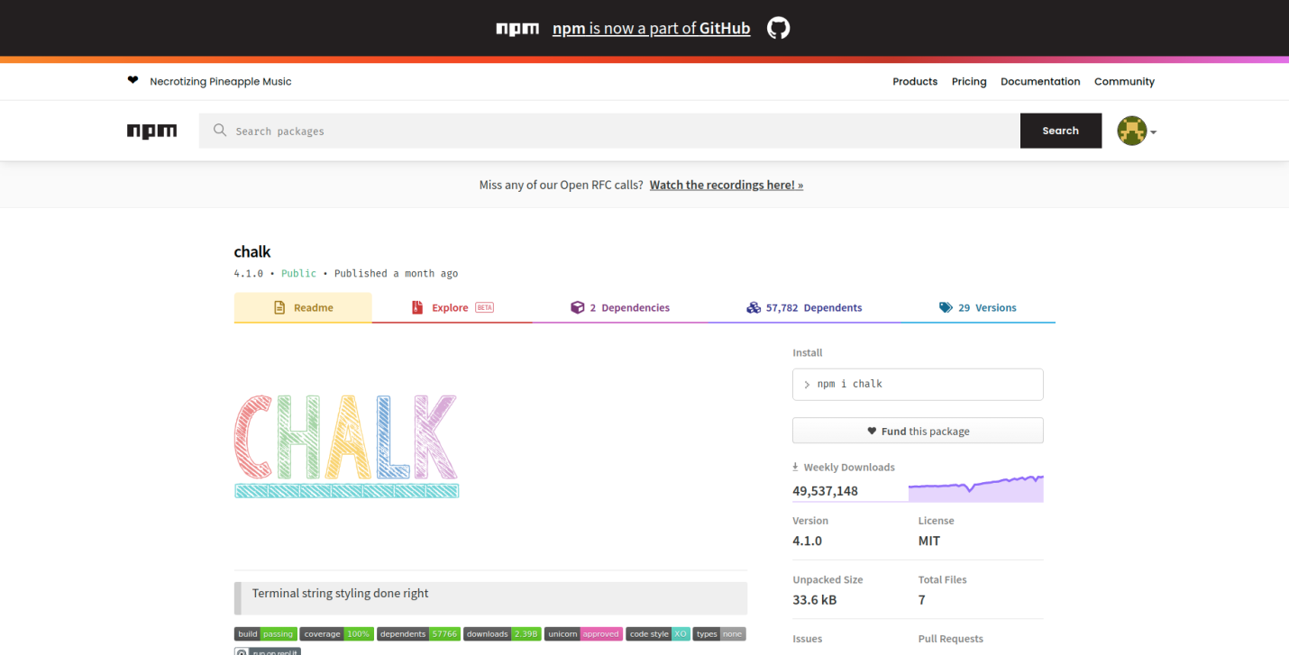Screen dimensions: 1289x655
Task: Open 'Watch the recordings here!' link
Action: 727,185
